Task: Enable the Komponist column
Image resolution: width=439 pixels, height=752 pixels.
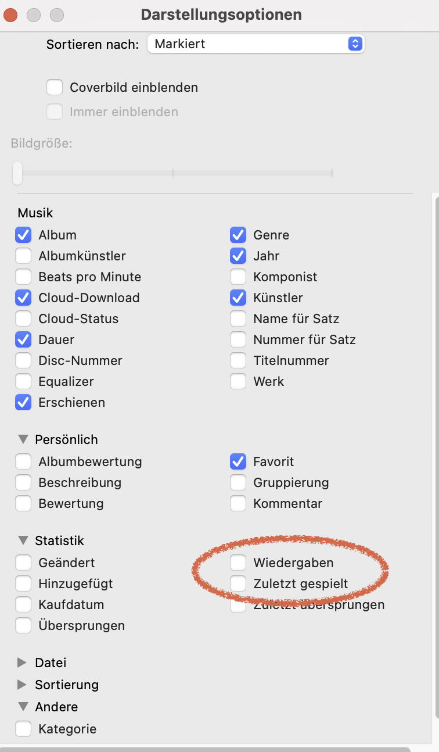Action: (238, 277)
